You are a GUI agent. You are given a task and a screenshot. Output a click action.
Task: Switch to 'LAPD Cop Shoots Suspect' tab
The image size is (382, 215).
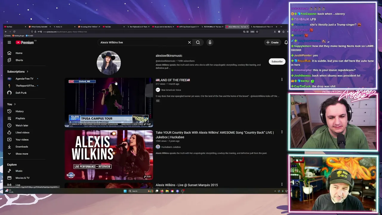pyautogui.click(x=188, y=27)
